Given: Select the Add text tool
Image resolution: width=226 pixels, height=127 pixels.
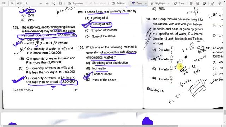Looking at the screenshot, I should (x=119, y=3).
